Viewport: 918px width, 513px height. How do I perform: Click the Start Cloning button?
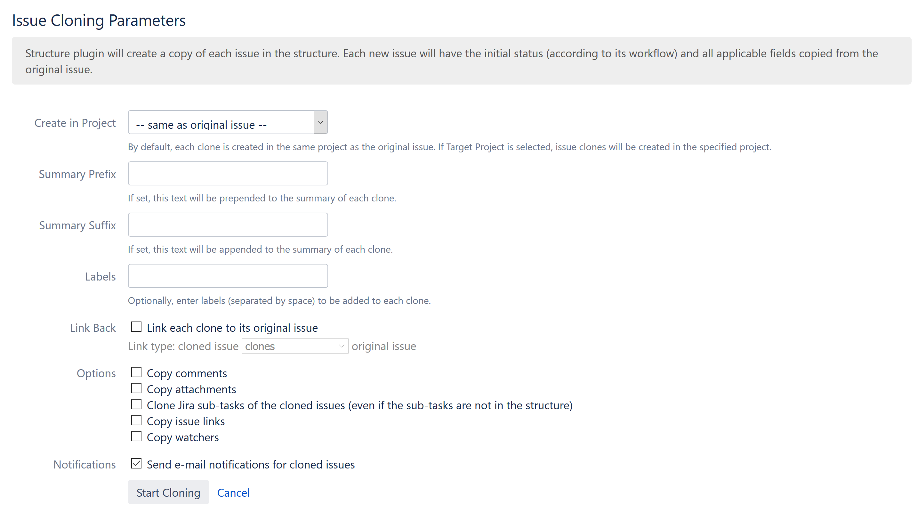168,492
